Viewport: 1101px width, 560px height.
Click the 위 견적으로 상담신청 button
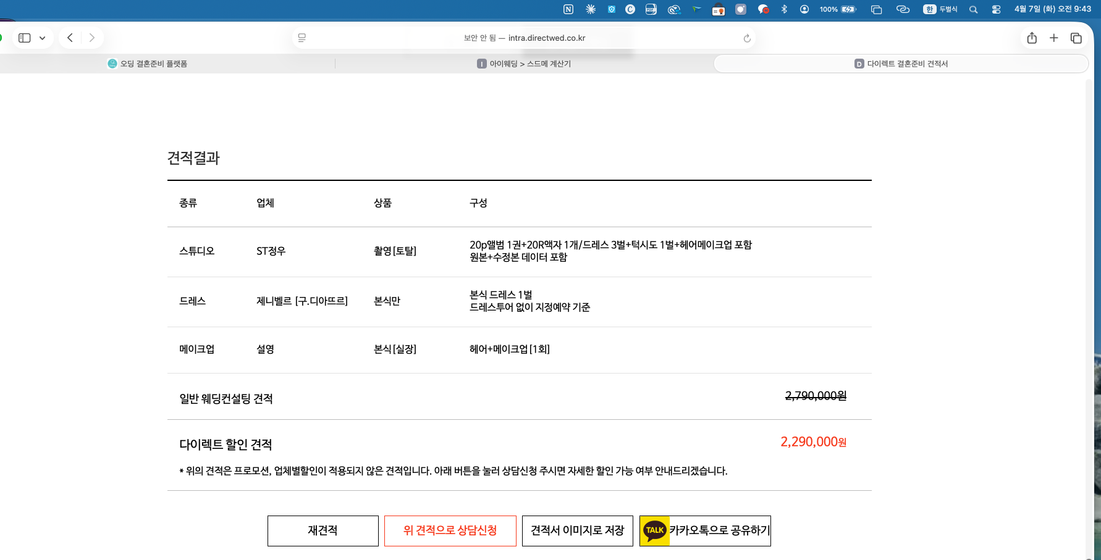coord(450,530)
